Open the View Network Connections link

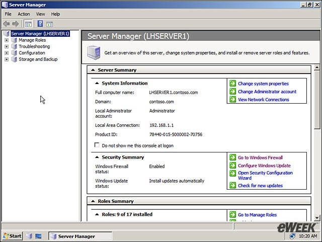click(264, 100)
